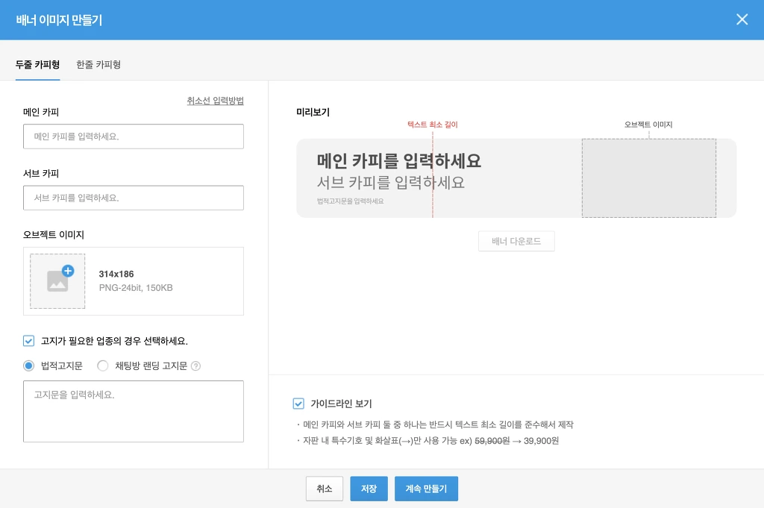Select the 두줄 카피형 tab
The image size is (764, 508).
pyautogui.click(x=37, y=65)
